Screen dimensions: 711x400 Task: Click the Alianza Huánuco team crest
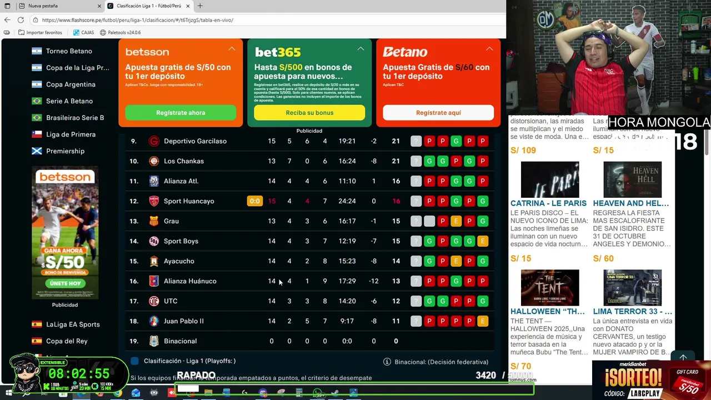(x=154, y=281)
